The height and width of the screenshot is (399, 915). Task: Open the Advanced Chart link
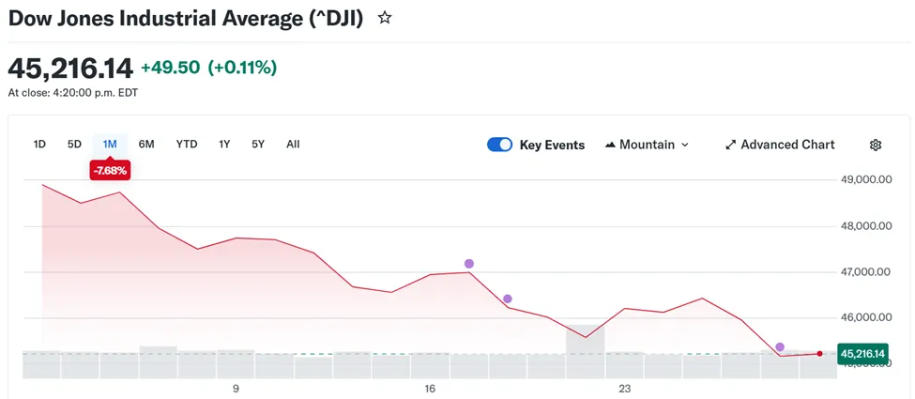[x=780, y=145]
